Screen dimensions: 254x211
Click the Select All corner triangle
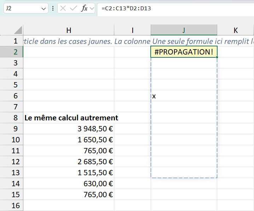18,30
